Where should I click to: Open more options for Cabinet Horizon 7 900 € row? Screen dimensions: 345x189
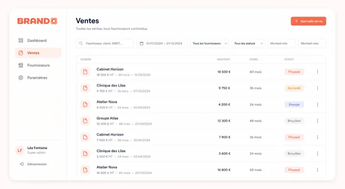coord(318,137)
